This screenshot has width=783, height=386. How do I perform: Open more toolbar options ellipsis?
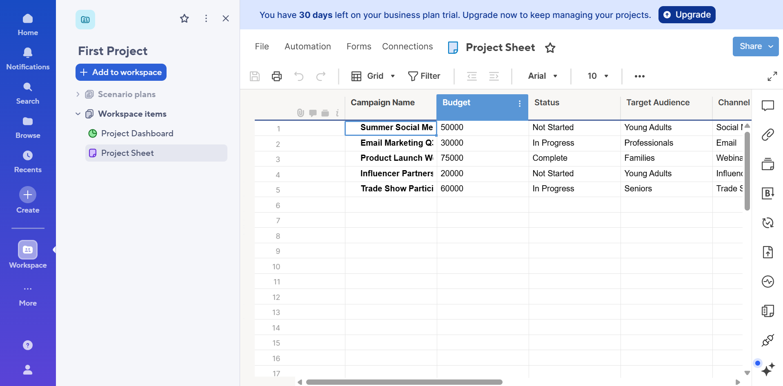640,76
